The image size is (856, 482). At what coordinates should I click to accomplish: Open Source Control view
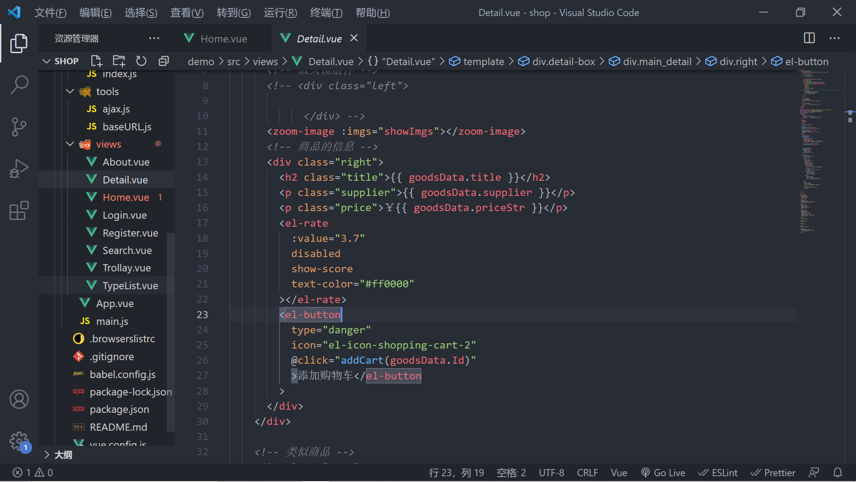coord(19,127)
